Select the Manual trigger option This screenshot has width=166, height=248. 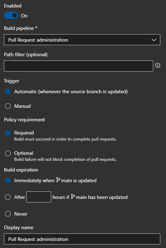tap(8, 106)
